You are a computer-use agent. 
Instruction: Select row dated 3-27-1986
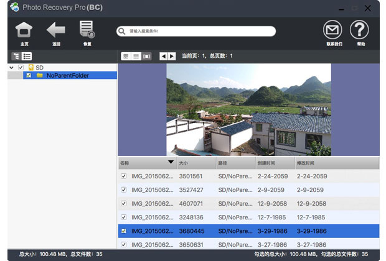(248, 244)
